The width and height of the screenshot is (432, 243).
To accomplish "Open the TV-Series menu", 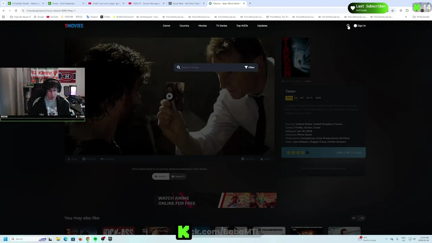I will 221,26.
